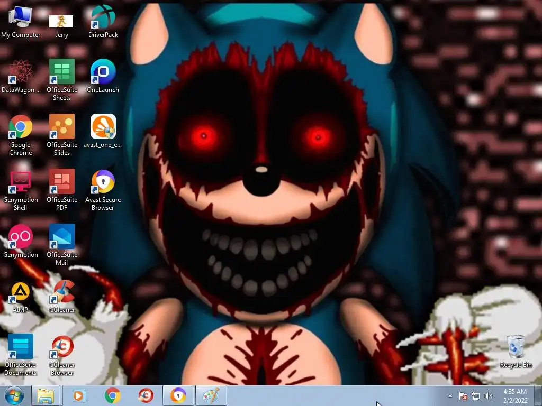The image size is (542, 406).
Task: Open the clock showing 4:35 AM
Action: point(515,396)
